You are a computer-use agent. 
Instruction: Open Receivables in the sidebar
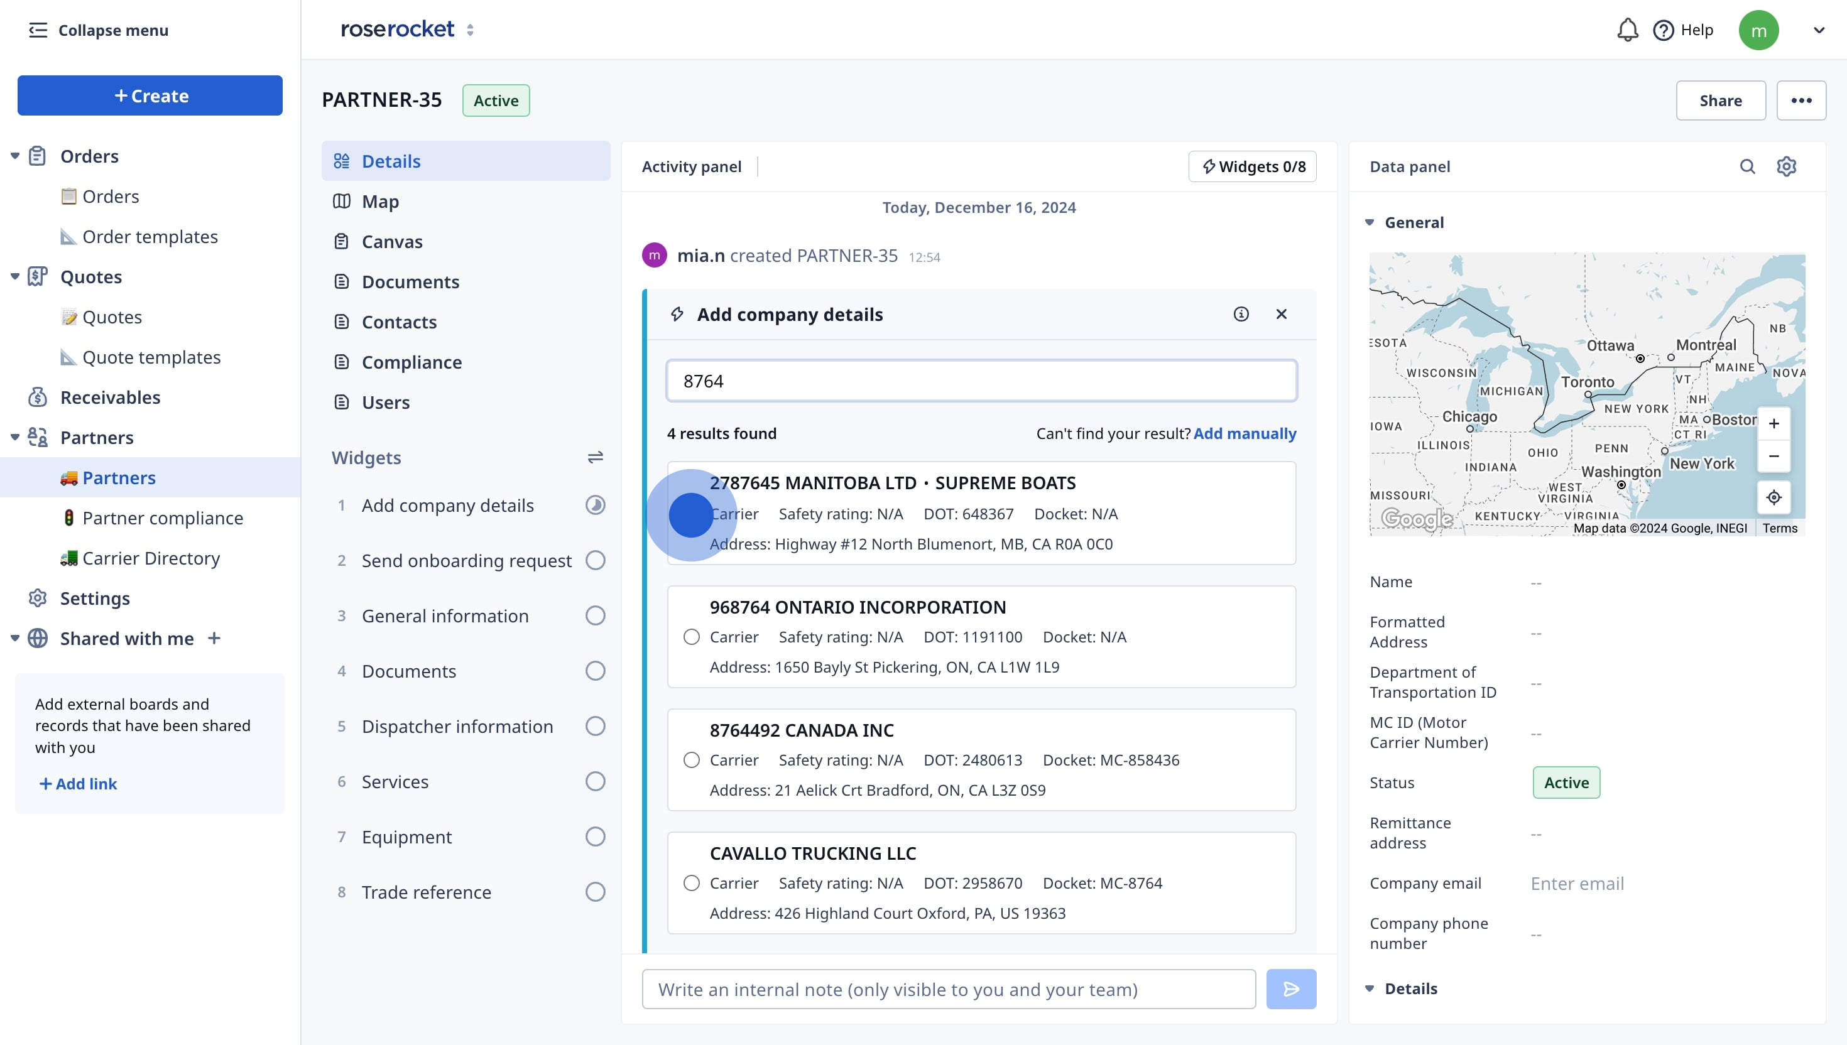pyautogui.click(x=110, y=397)
